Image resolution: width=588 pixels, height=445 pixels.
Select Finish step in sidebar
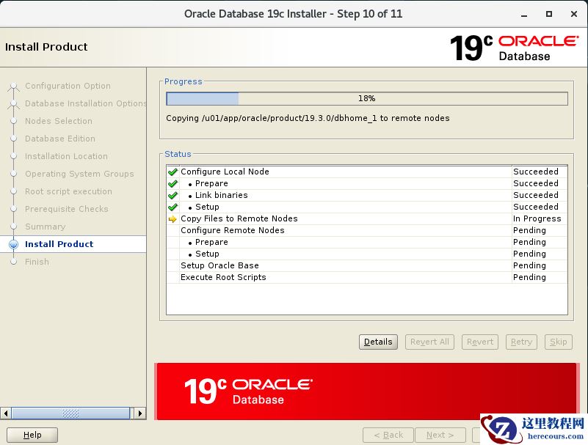coord(37,262)
